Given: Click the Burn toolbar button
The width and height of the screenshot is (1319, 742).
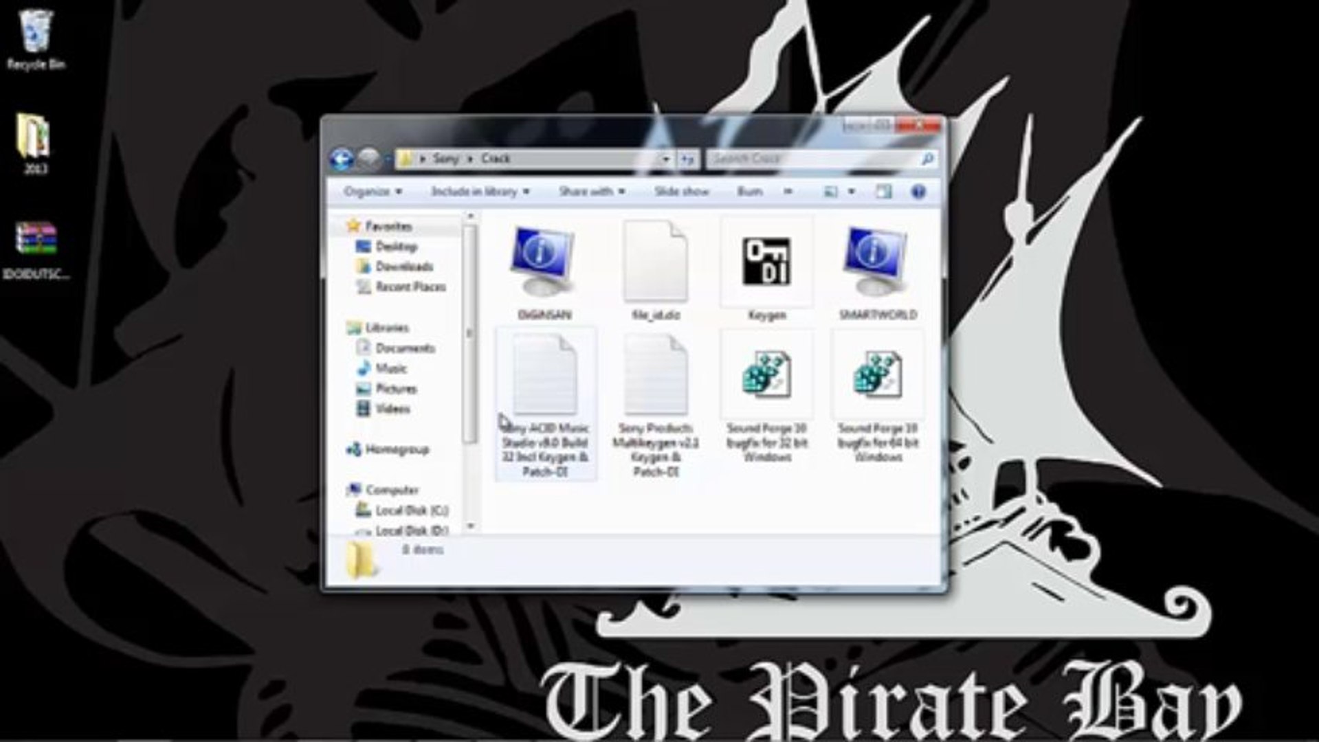Looking at the screenshot, I should [x=749, y=192].
